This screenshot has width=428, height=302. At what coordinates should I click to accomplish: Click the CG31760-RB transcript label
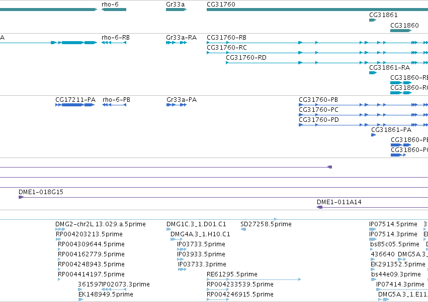click(226, 38)
